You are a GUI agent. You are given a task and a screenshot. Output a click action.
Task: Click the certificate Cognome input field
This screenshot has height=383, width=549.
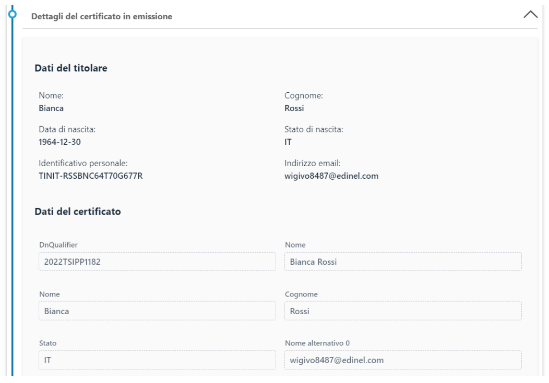[403, 311]
